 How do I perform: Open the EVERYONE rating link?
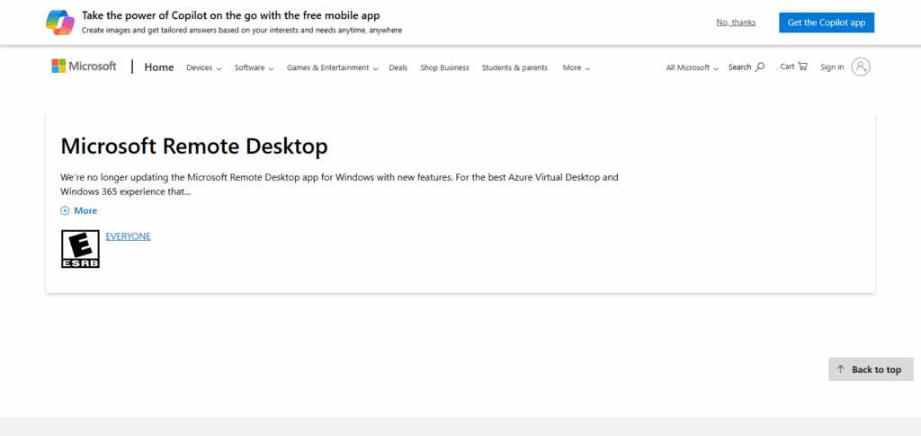(128, 236)
